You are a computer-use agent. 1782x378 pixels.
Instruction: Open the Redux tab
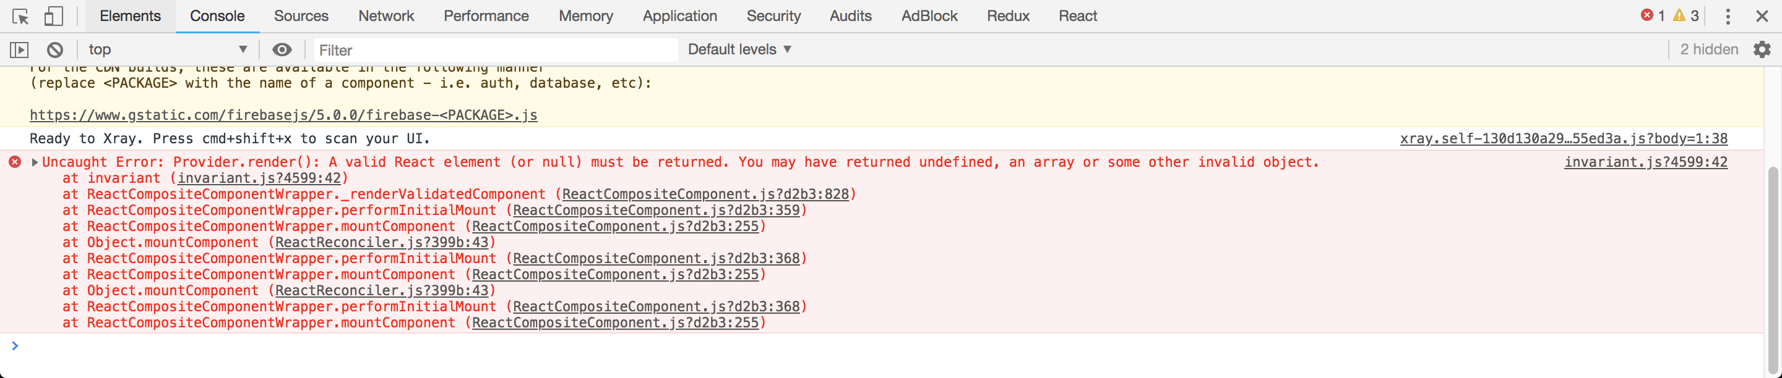point(1007,16)
